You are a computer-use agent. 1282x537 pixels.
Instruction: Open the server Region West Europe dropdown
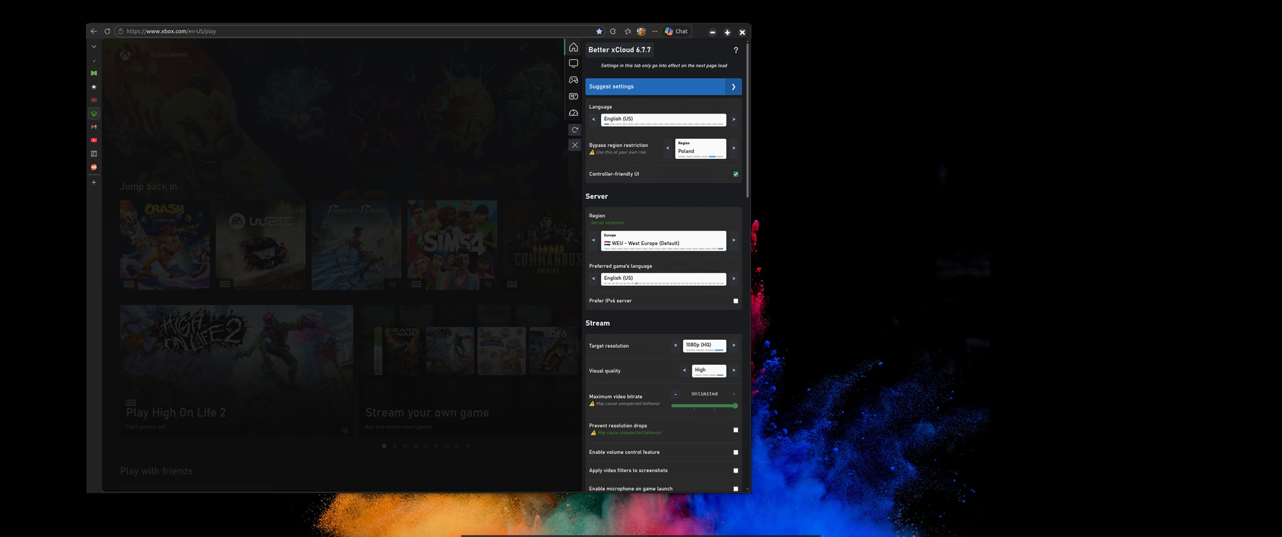[663, 240]
